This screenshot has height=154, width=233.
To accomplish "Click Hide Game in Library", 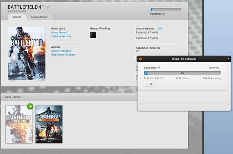I will [x=63, y=55].
